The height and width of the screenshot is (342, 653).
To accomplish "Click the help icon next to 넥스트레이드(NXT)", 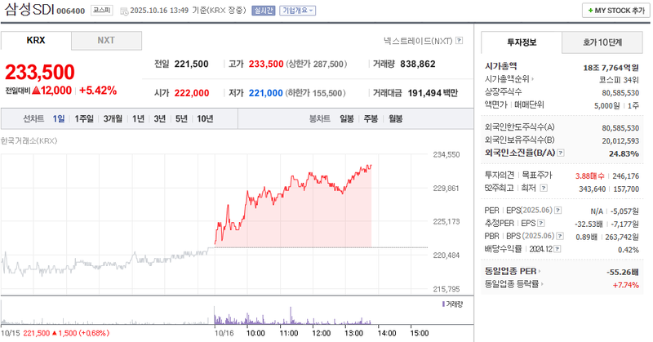I will (x=460, y=40).
